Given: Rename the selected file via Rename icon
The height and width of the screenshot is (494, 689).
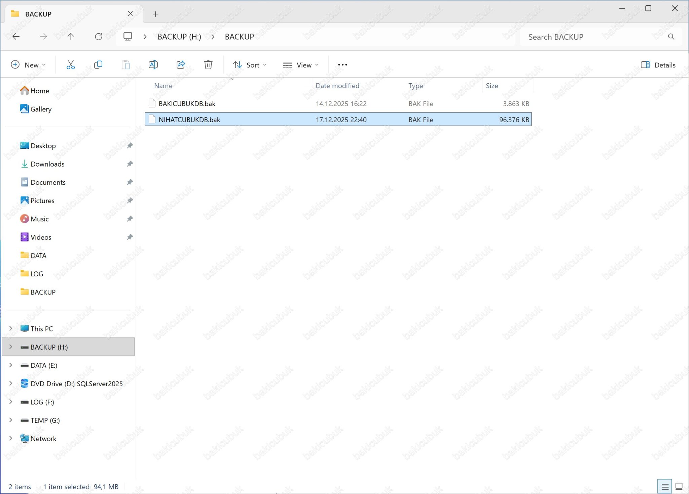Looking at the screenshot, I should click(x=153, y=64).
